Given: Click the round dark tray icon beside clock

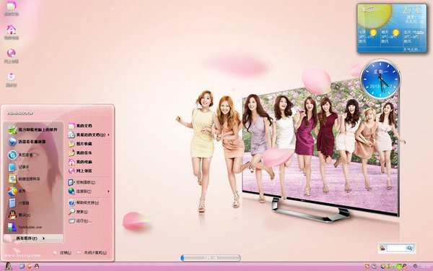Looking at the screenshot, I should [x=415, y=266].
